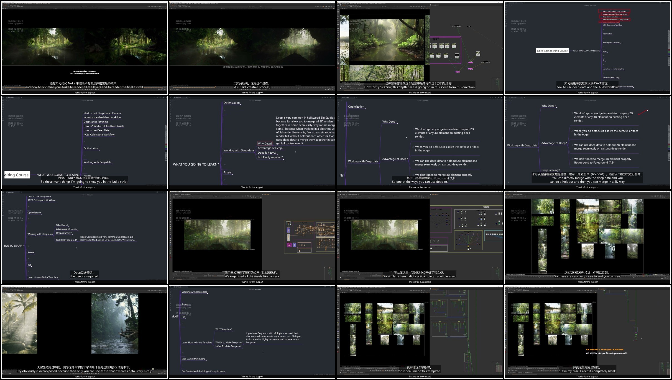The image size is (672, 380).
Task: Click black-thumbnail Read node inside TEST backdrop
Action: [x=457, y=56]
